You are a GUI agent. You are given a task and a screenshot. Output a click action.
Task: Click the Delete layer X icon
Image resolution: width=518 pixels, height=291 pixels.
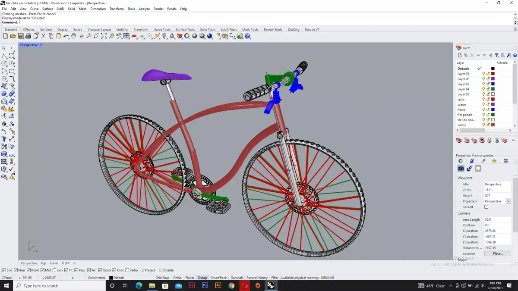point(472,55)
